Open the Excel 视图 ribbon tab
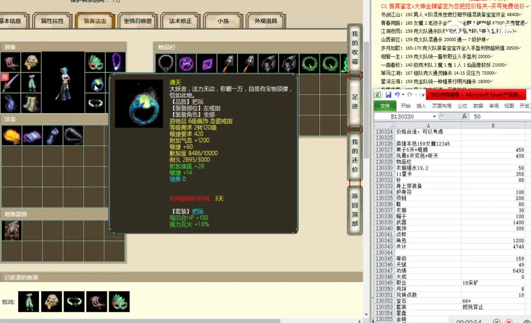Viewport: 531px width, 323px height. click(x=509, y=106)
